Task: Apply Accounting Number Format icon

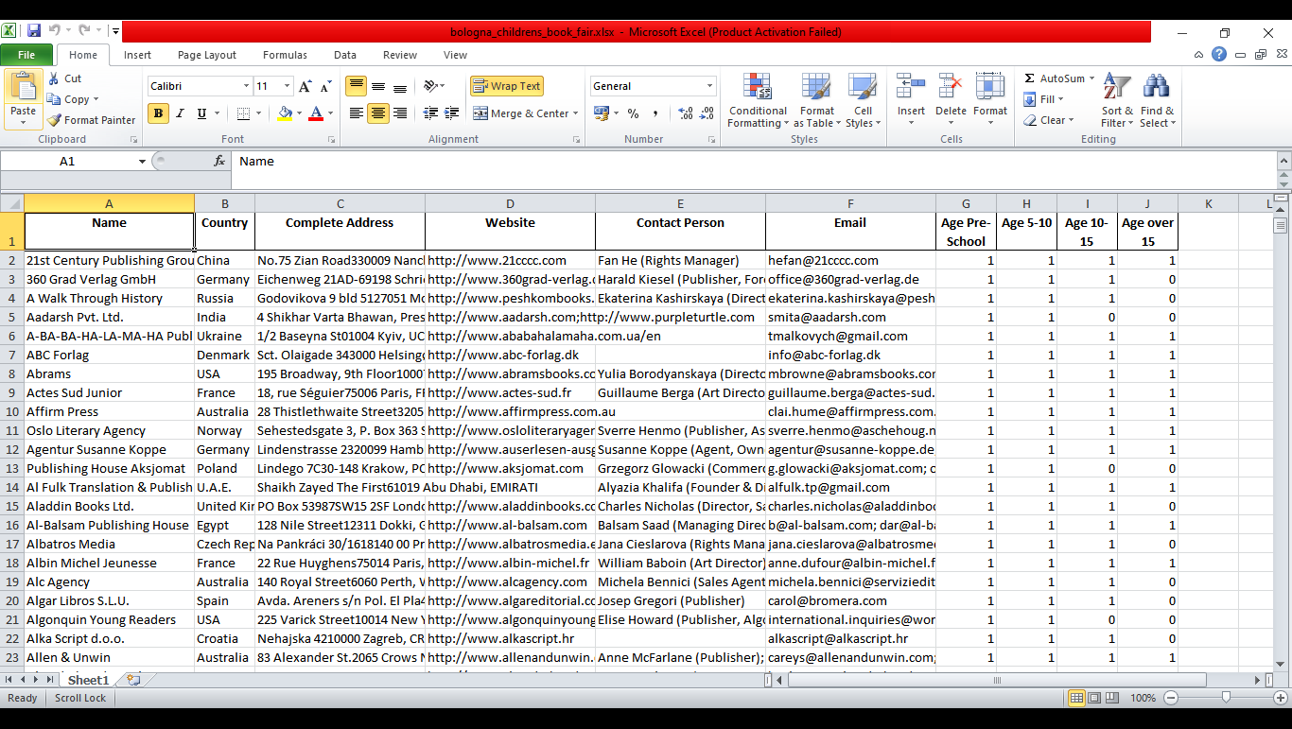Action: pos(600,113)
